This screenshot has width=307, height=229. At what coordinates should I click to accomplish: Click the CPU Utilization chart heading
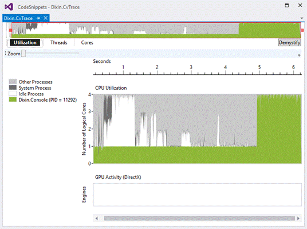(x=111, y=88)
